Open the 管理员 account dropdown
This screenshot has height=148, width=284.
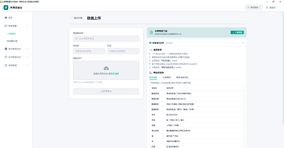tap(272, 7)
